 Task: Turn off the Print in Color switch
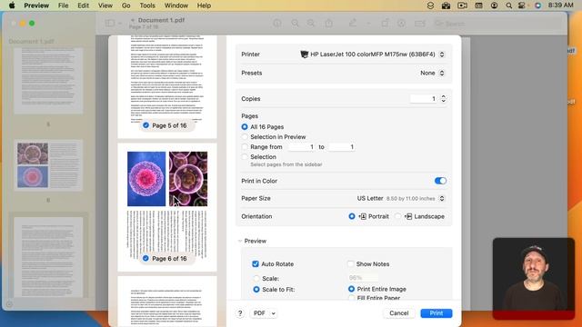pos(440,181)
